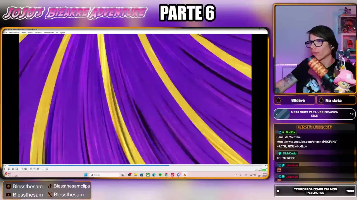357x200 pixels.
Task: Click VLC frame-back chapter button
Action: pos(44,169)
